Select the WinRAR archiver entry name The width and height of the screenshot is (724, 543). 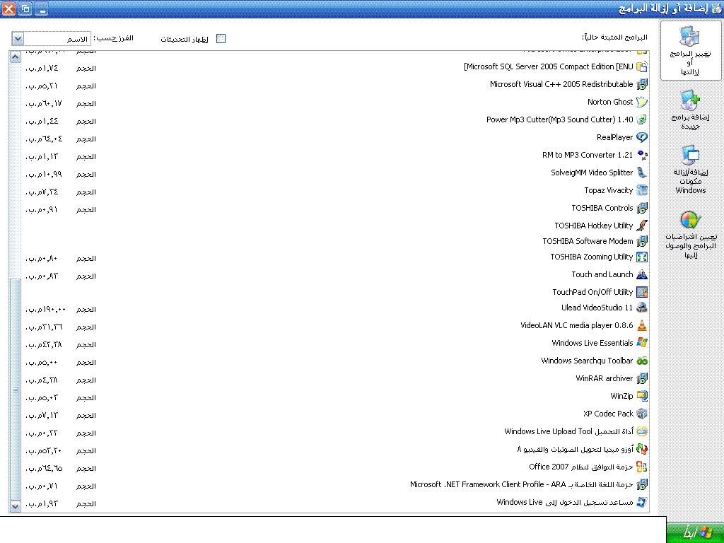[x=605, y=379]
